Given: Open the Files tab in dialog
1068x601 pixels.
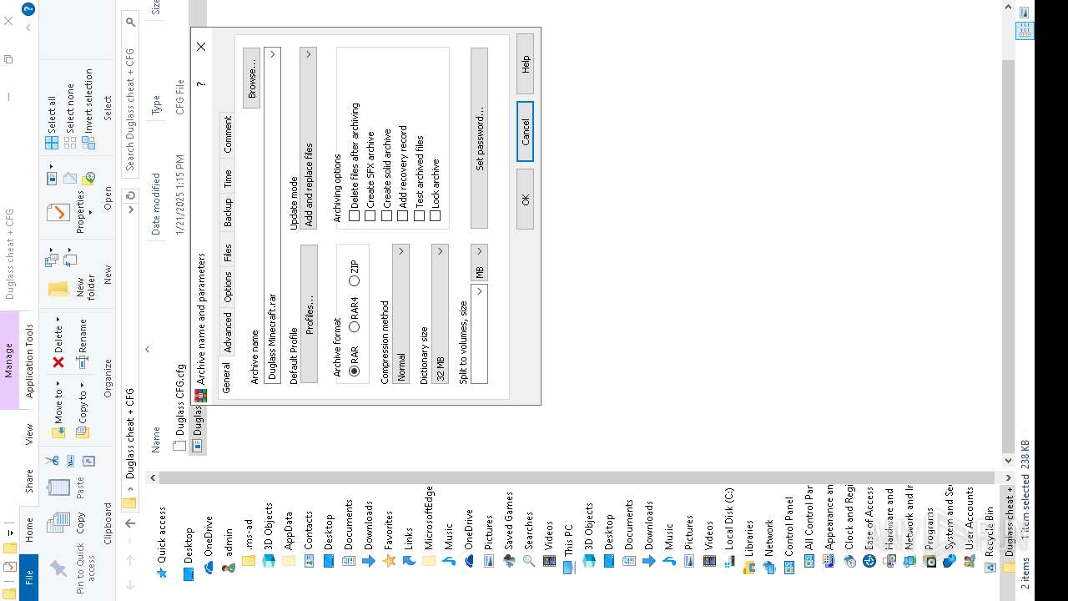Looking at the screenshot, I should tap(228, 254).
